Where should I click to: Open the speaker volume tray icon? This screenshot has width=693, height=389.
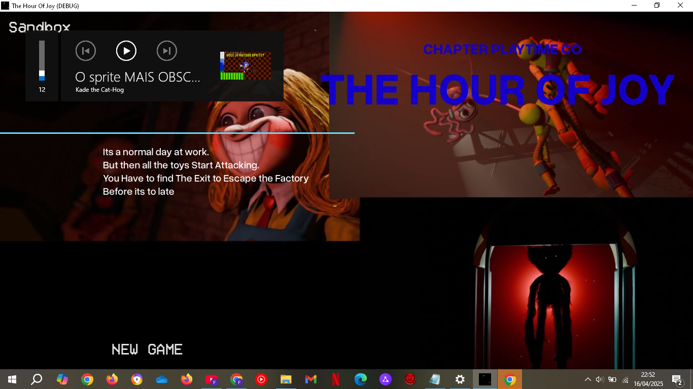600,379
